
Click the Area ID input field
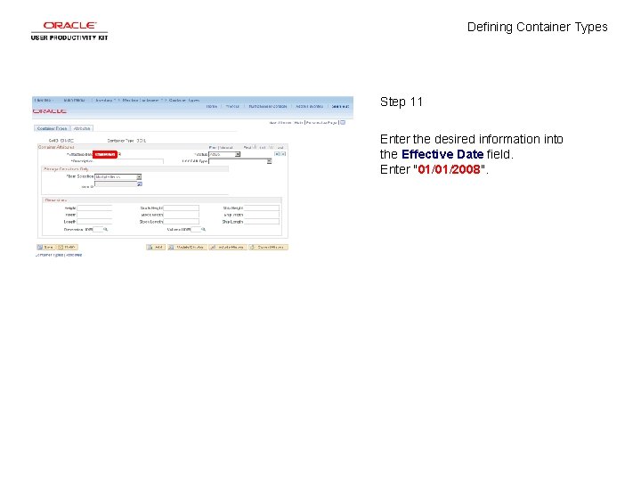point(116,184)
